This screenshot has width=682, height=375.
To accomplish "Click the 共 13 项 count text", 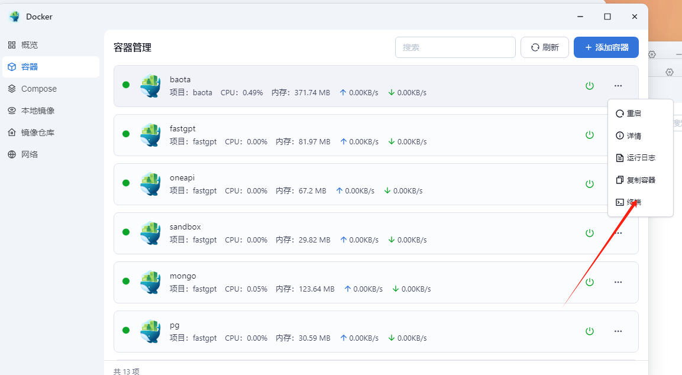I will pyautogui.click(x=127, y=371).
